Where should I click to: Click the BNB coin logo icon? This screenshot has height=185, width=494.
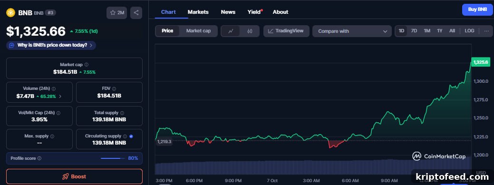tap(11, 13)
